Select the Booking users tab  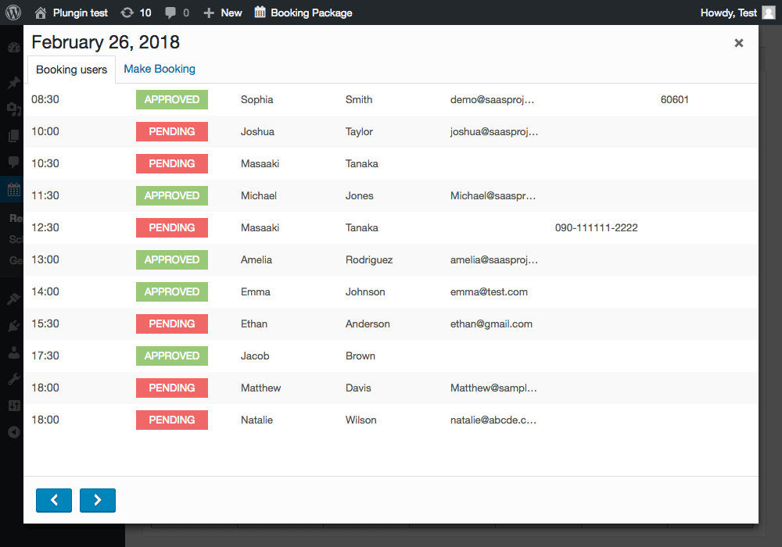[x=71, y=69]
